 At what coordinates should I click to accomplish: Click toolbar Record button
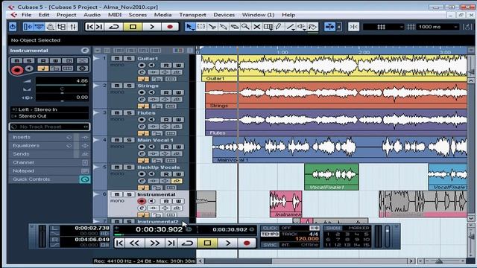pos(170,27)
